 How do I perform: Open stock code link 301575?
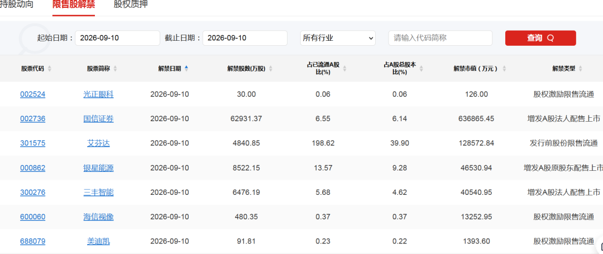click(33, 143)
